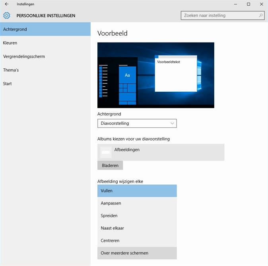Screen dimensions: 268x266
Task: Open Start personalization settings
Action: tap(45, 84)
